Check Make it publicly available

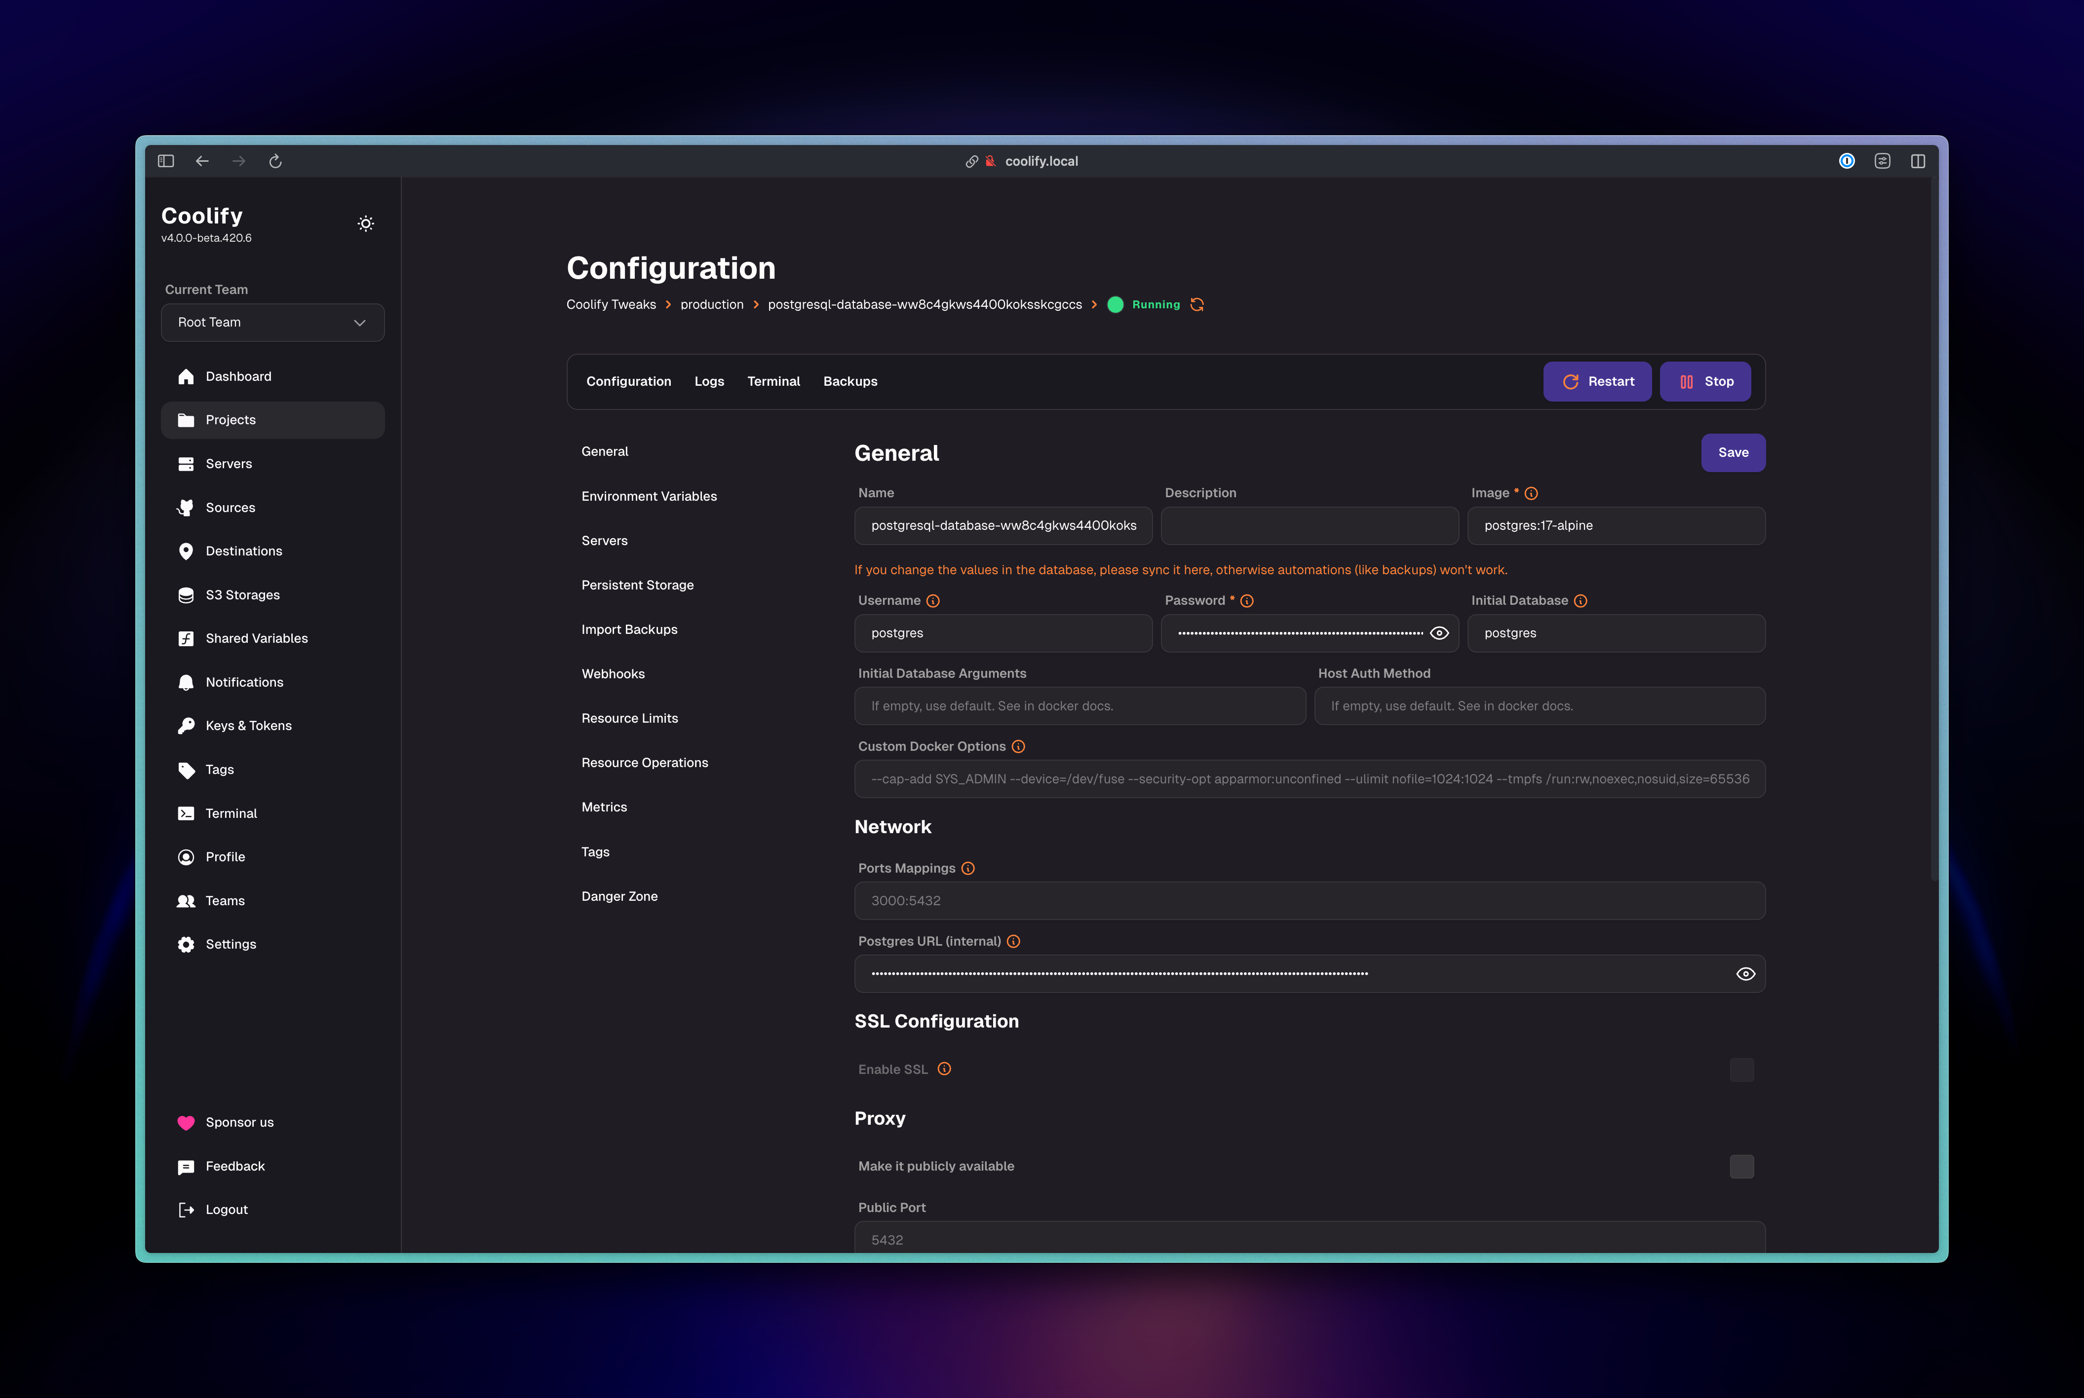coord(1741,1166)
